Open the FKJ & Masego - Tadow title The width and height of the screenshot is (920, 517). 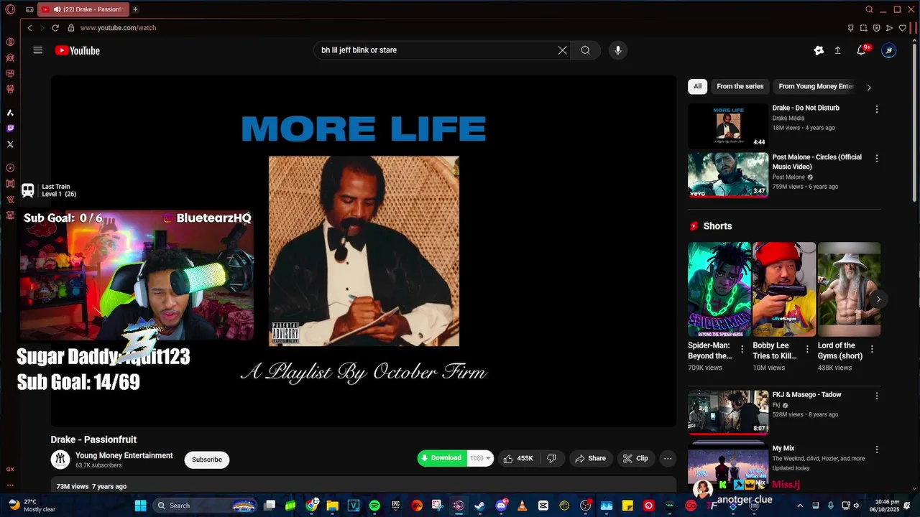[x=806, y=394]
